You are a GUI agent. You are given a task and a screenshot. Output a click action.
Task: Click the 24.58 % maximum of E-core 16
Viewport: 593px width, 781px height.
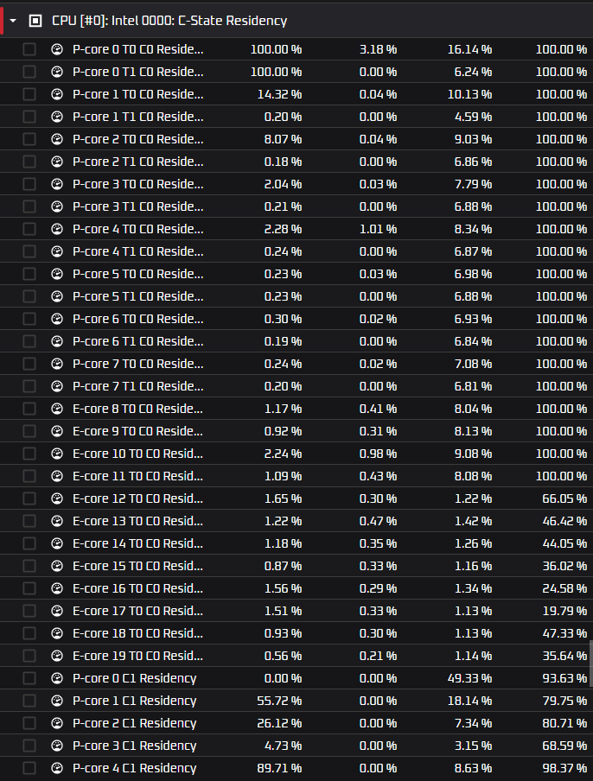tap(564, 588)
